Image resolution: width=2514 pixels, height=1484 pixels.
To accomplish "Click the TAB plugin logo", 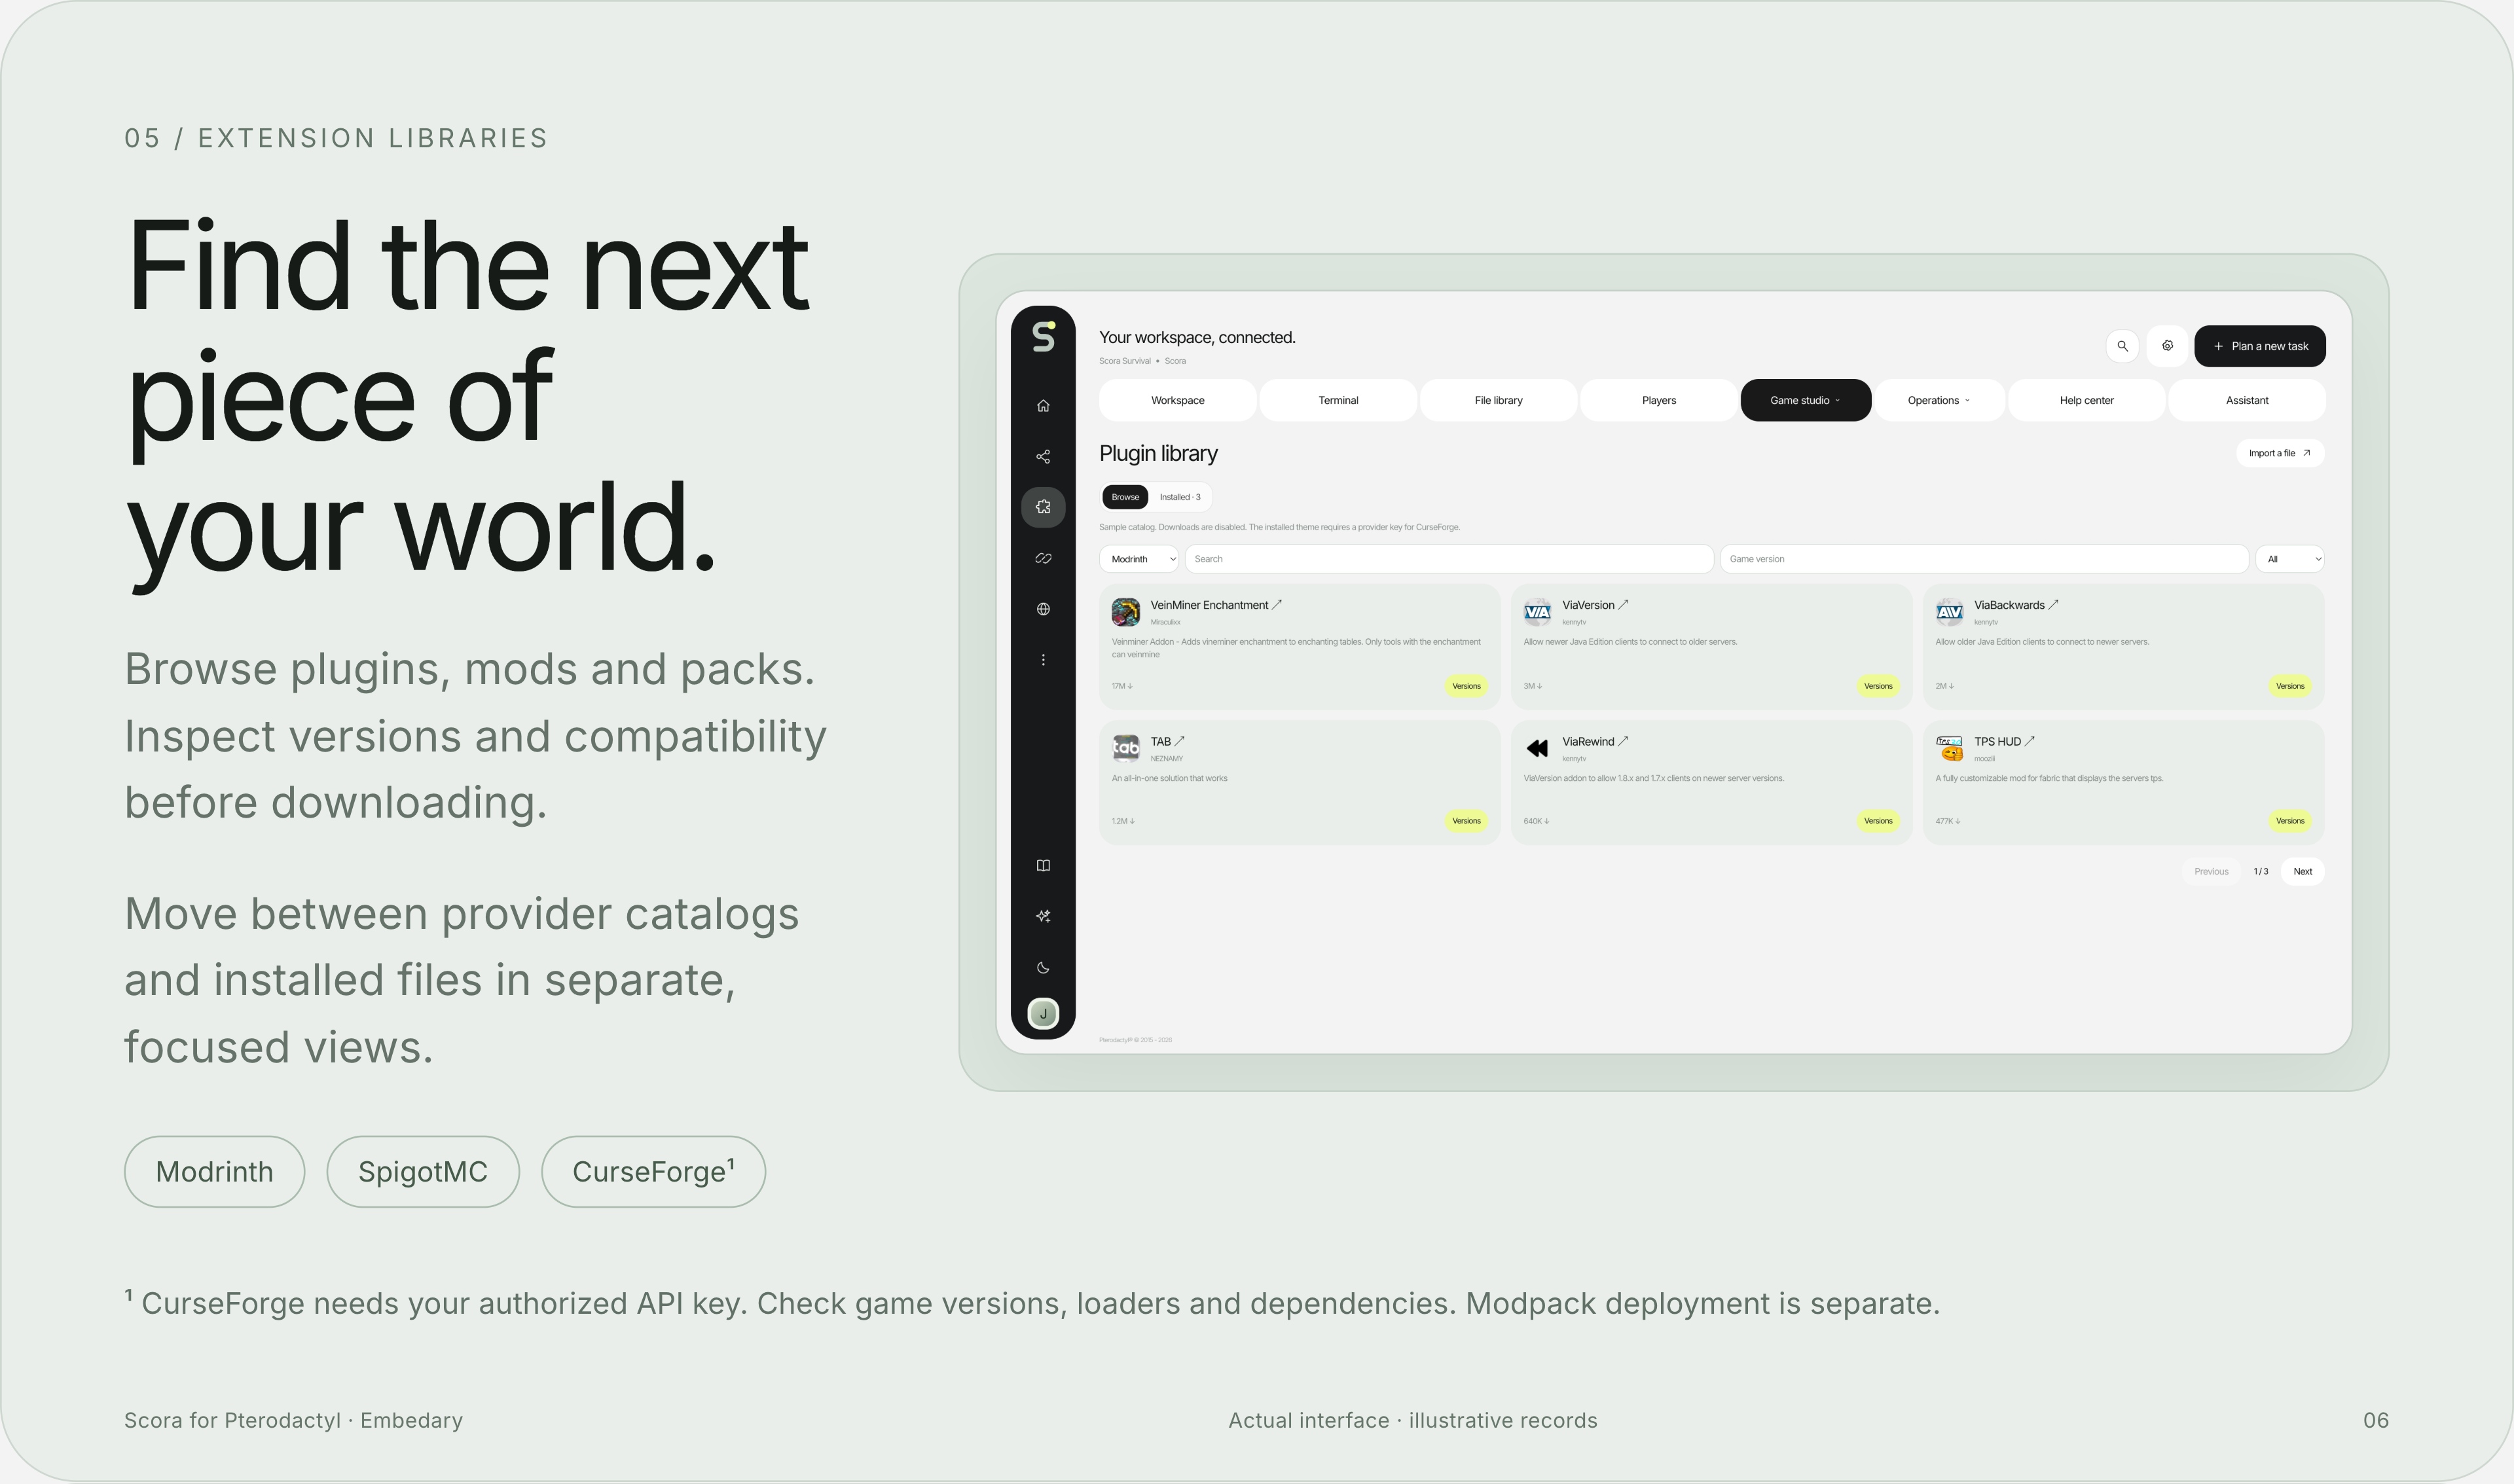I will coord(1126,748).
